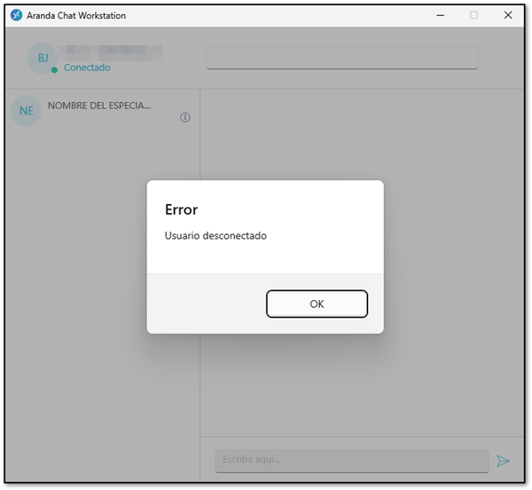Click the Error dialog title
This screenshot has width=532, height=490.
click(x=181, y=209)
